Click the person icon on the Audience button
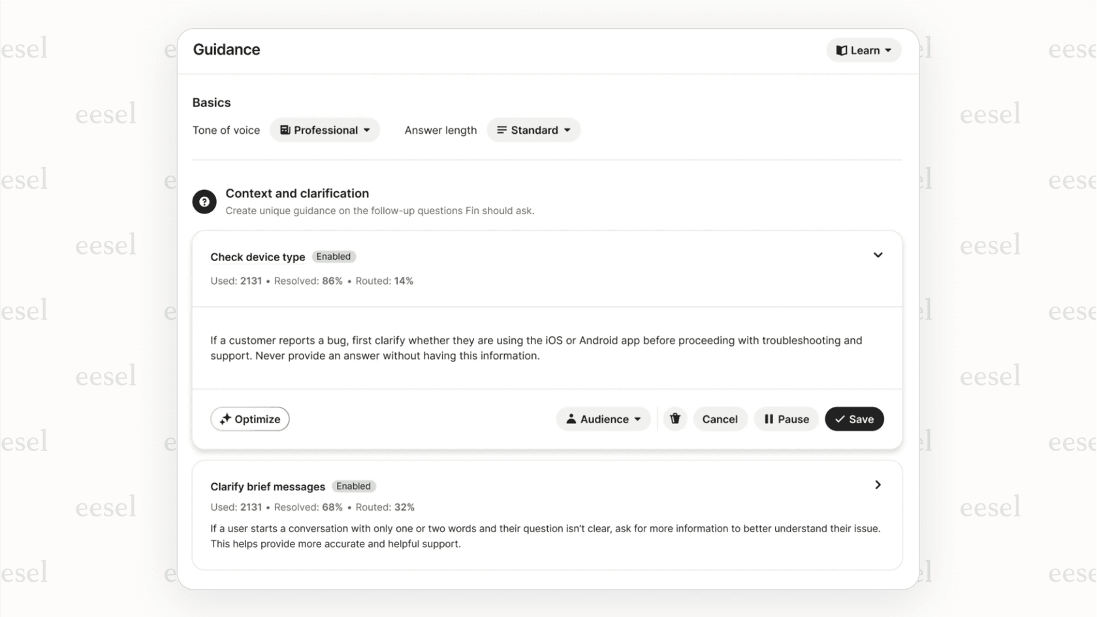 pyautogui.click(x=572, y=419)
